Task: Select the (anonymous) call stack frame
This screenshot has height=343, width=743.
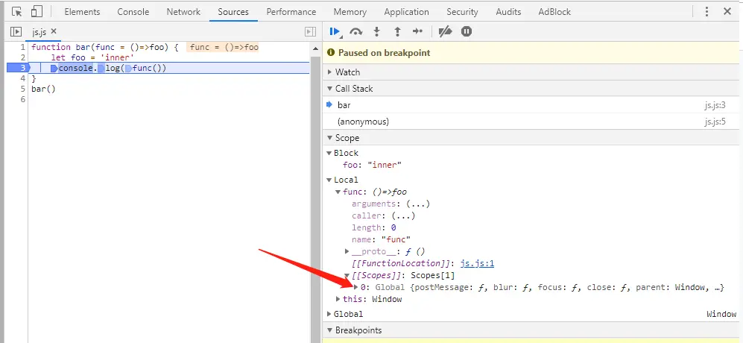Action: point(531,122)
